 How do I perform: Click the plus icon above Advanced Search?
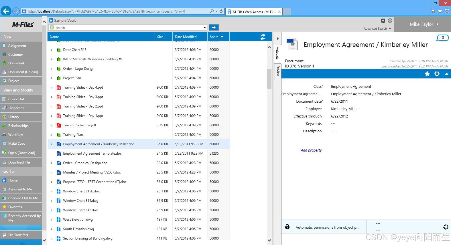(383, 21)
